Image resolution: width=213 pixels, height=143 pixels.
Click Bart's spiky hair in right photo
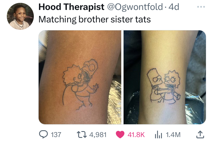click(x=152, y=71)
